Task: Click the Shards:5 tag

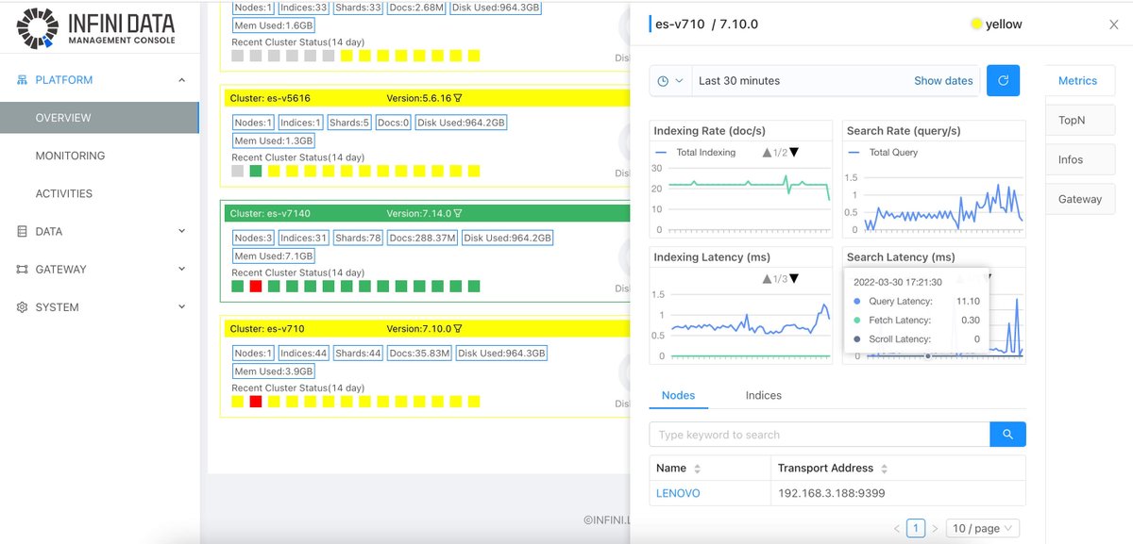Action: (x=349, y=123)
